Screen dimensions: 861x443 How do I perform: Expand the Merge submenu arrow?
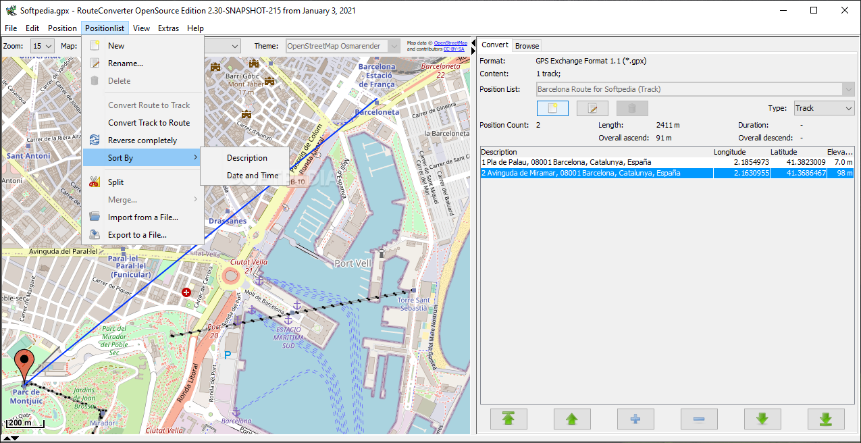click(x=197, y=200)
